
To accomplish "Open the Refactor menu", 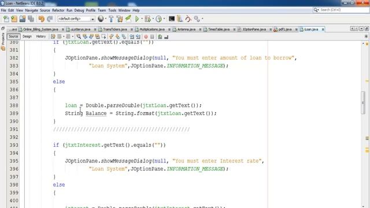I will tap(58, 10).
